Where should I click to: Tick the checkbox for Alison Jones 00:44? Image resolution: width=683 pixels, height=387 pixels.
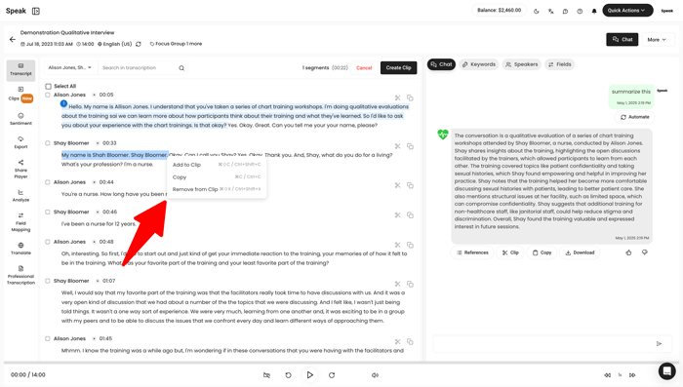(x=48, y=182)
